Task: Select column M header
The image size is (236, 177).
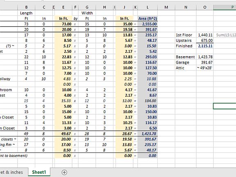Action: tap(166, 7)
